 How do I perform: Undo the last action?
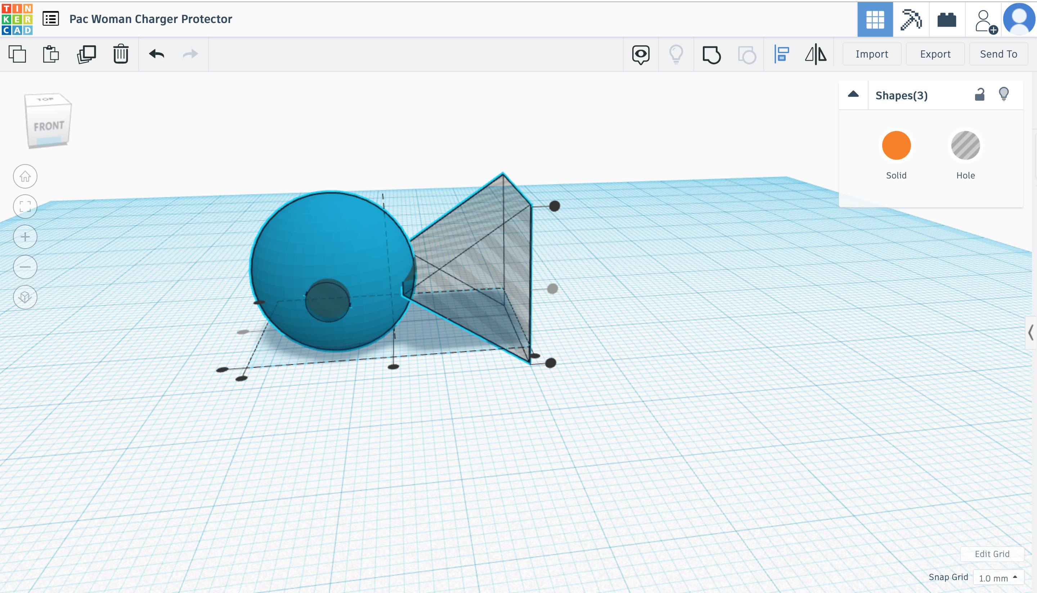(157, 54)
